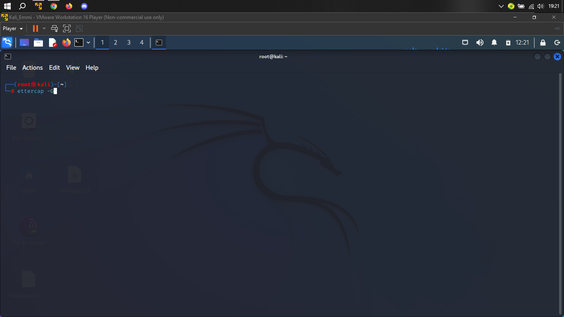This screenshot has height=317, width=564.
Task: Click the Kali network connection icon
Action: pos(465,43)
